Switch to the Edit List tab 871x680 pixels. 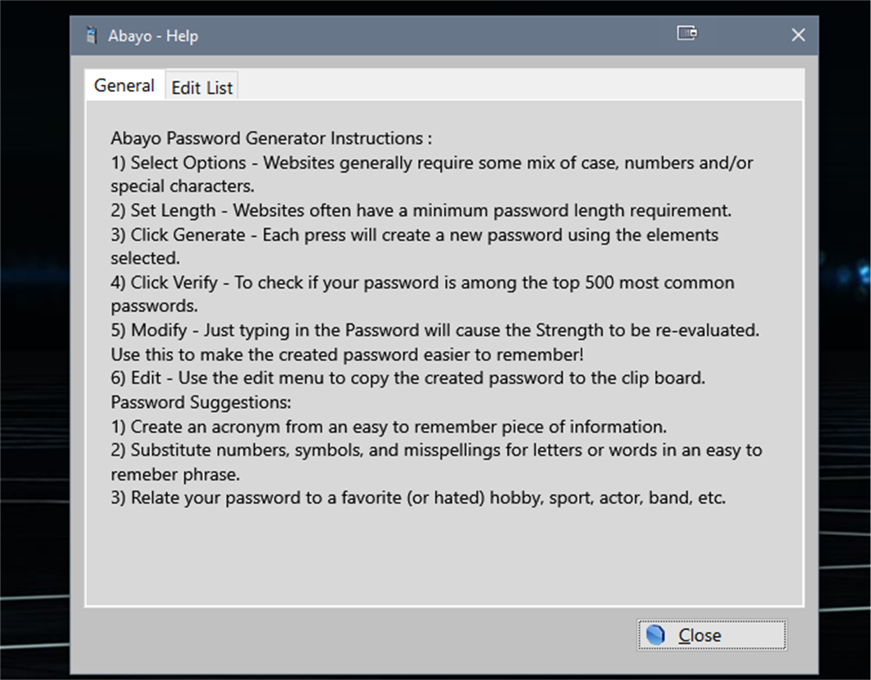[202, 87]
